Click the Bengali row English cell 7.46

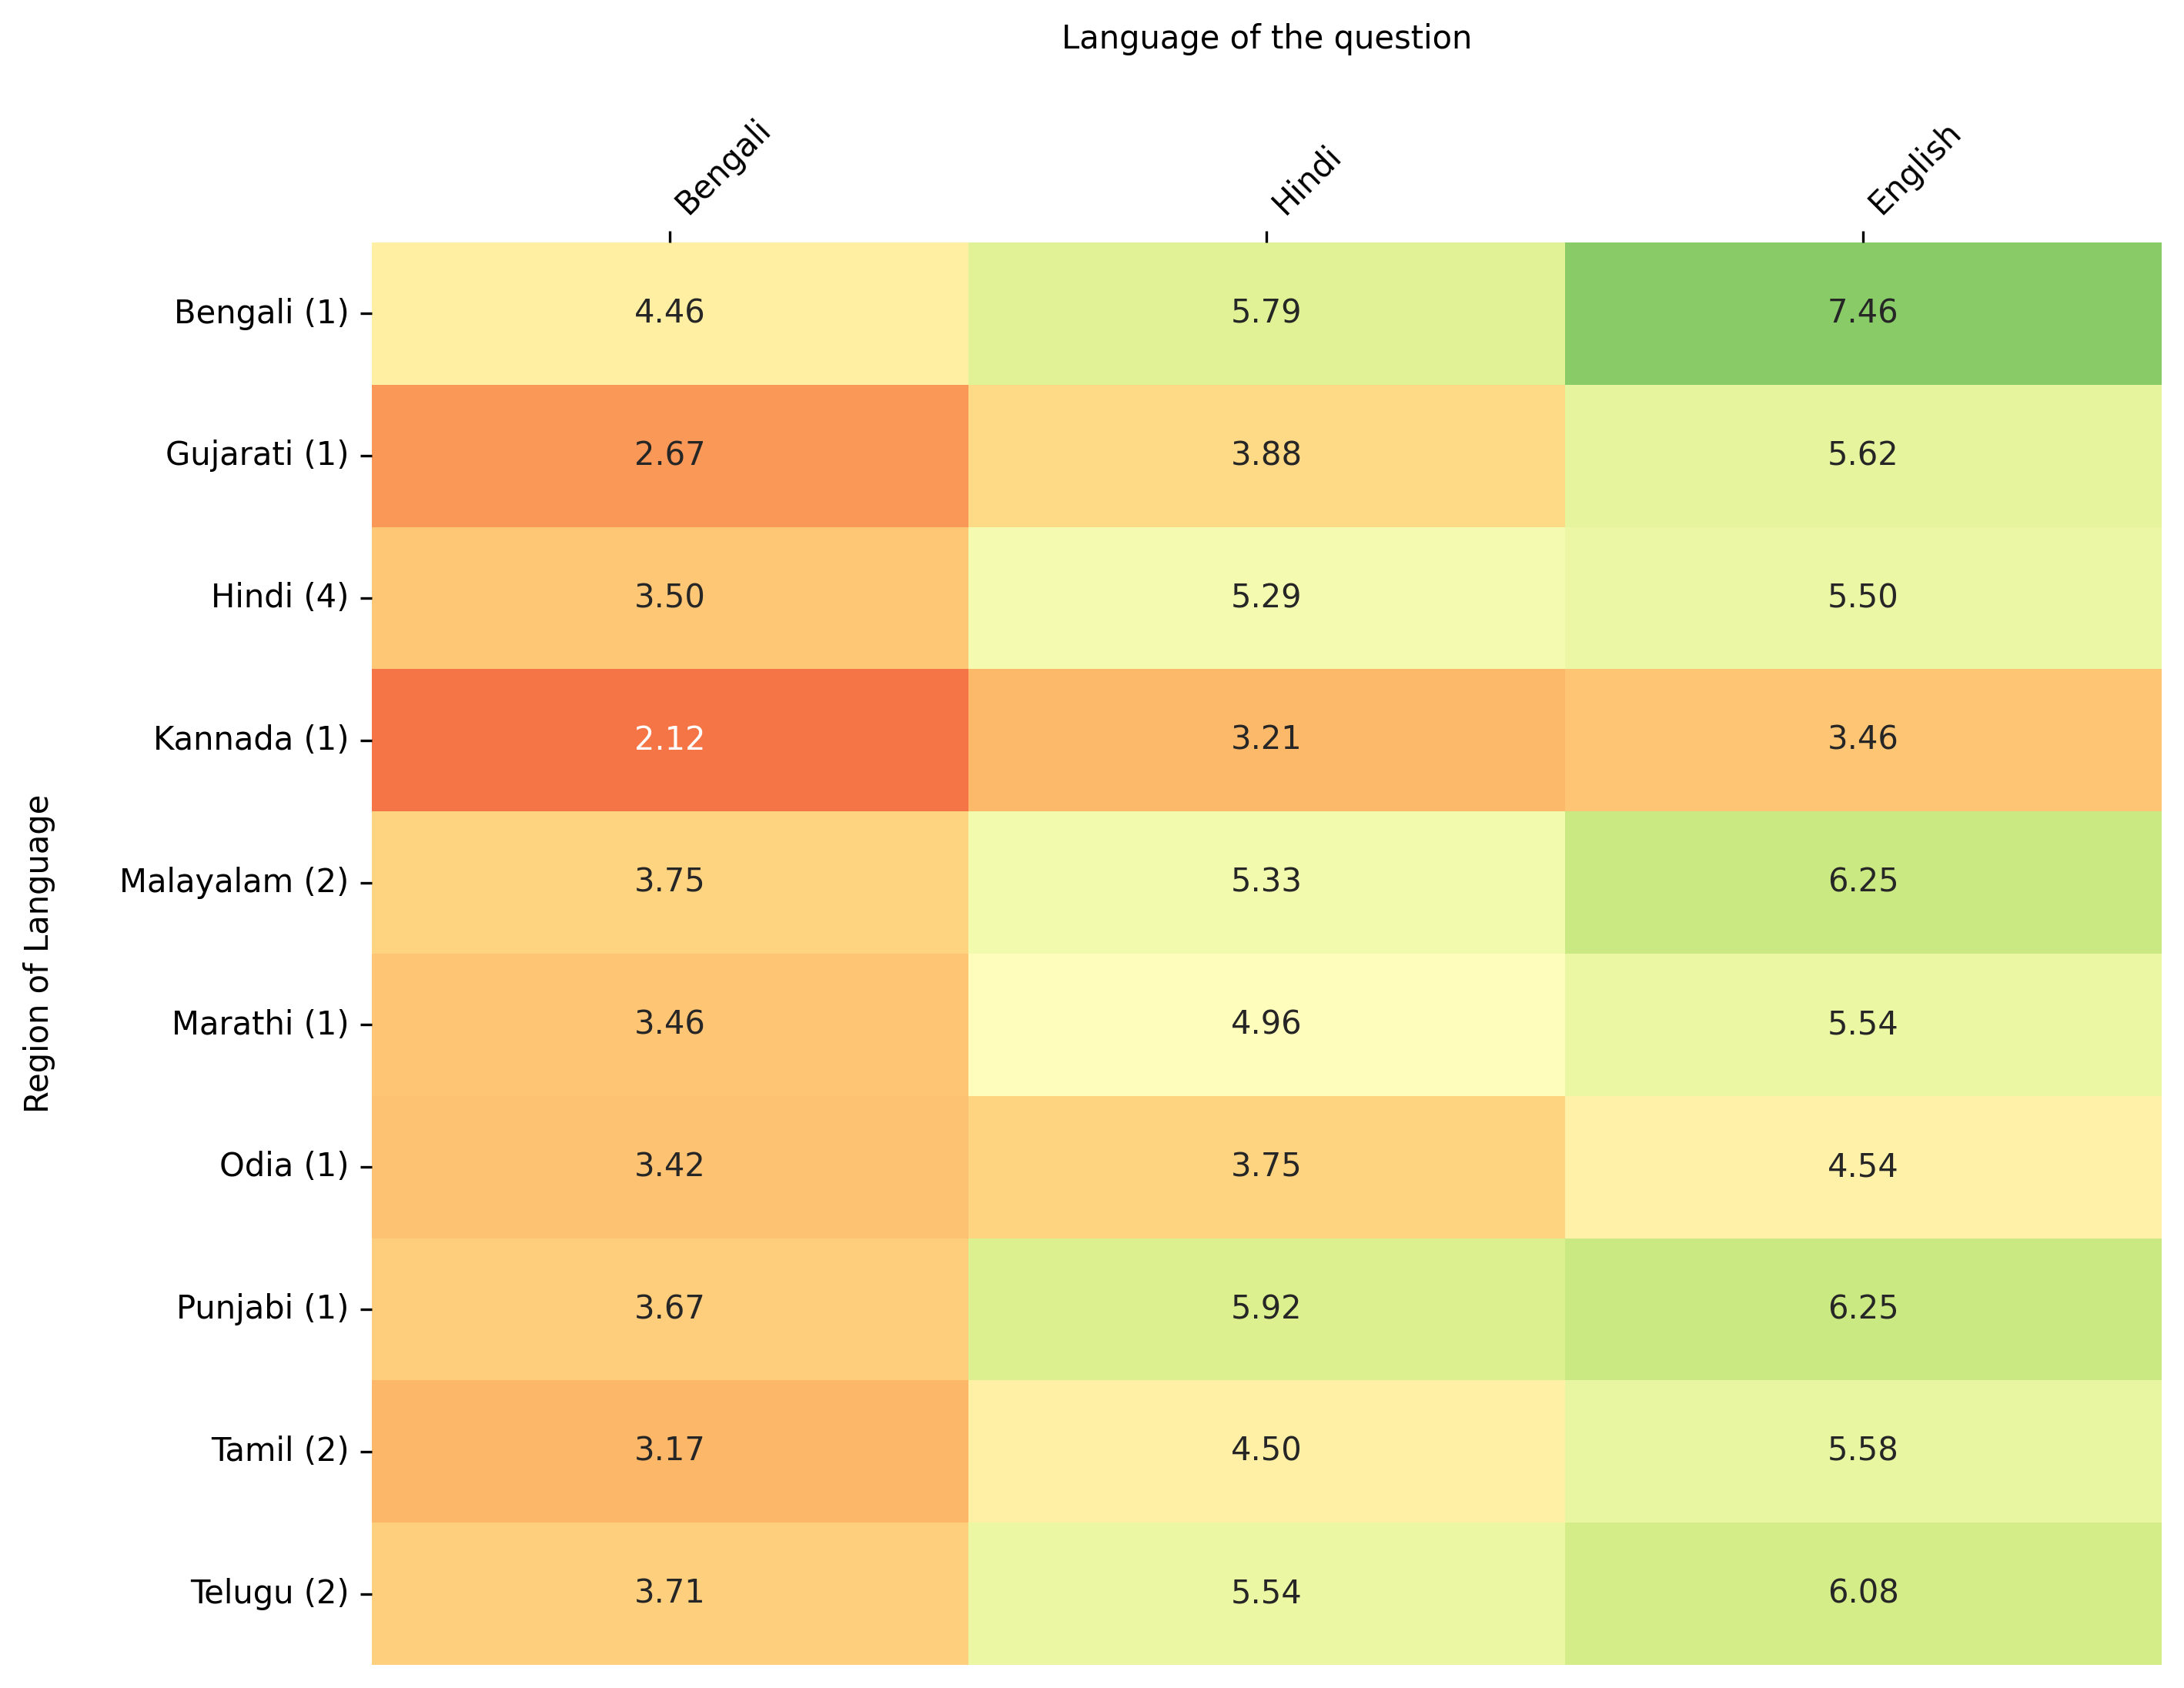tap(1862, 312)
